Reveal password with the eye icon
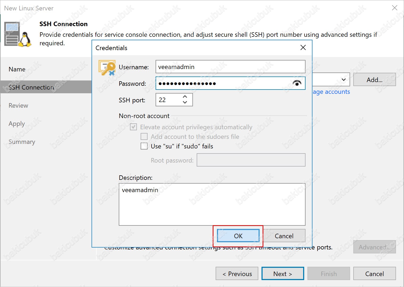This screenshot has height=287, width=404. (x=297, y=83)
